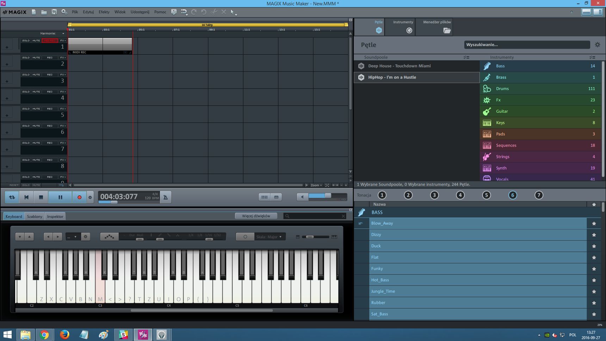Select the Jungle_Time loop
Image resolution: width=606 pixels, height=341 pixels.
(478, 291)
